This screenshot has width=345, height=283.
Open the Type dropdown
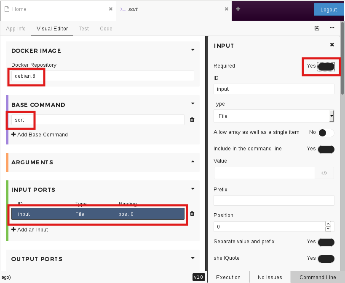click(274, 116)
